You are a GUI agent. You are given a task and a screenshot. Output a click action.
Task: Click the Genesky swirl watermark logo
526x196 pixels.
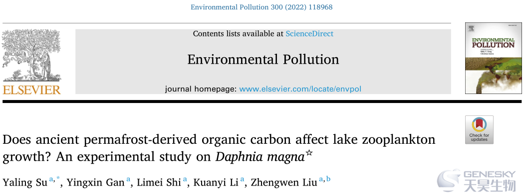pos(449,181)
